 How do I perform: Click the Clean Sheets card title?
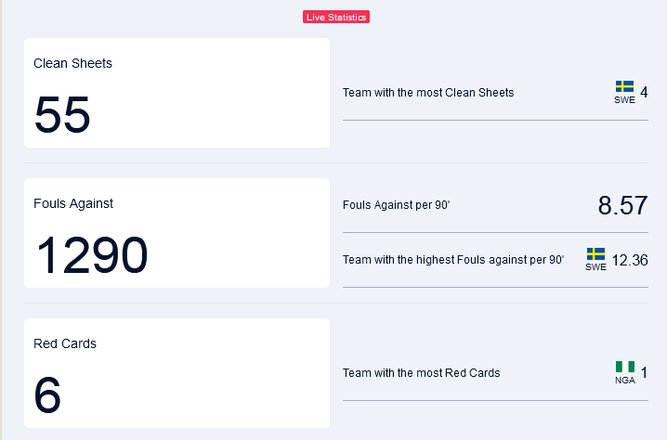tap(72, 63)
